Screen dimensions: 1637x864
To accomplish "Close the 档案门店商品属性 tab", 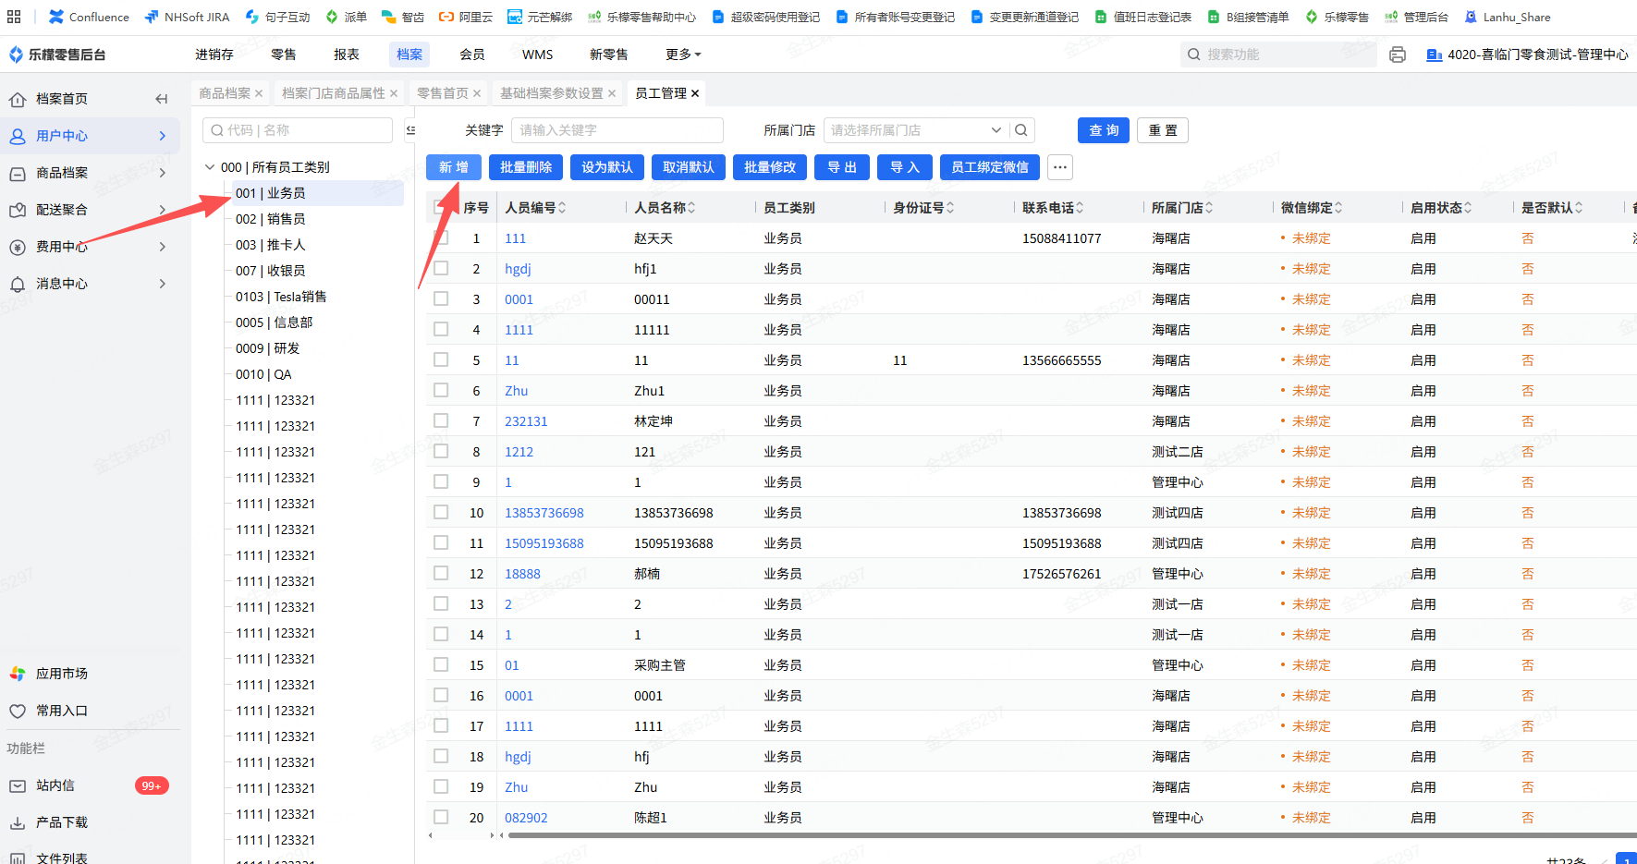I will coord(394,93).
